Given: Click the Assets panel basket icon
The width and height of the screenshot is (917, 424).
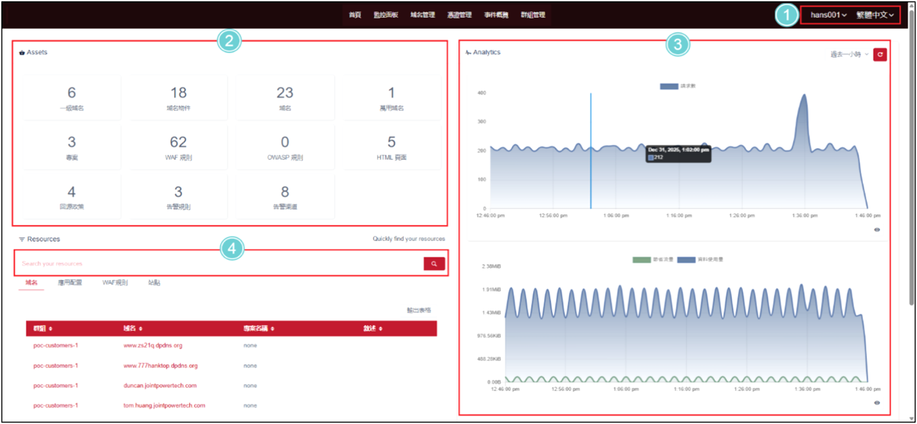Looking at the screenshot, I should 22,53.
